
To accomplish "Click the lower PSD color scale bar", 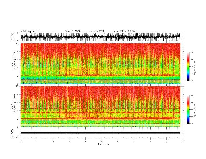I will (x=188, y=109).
